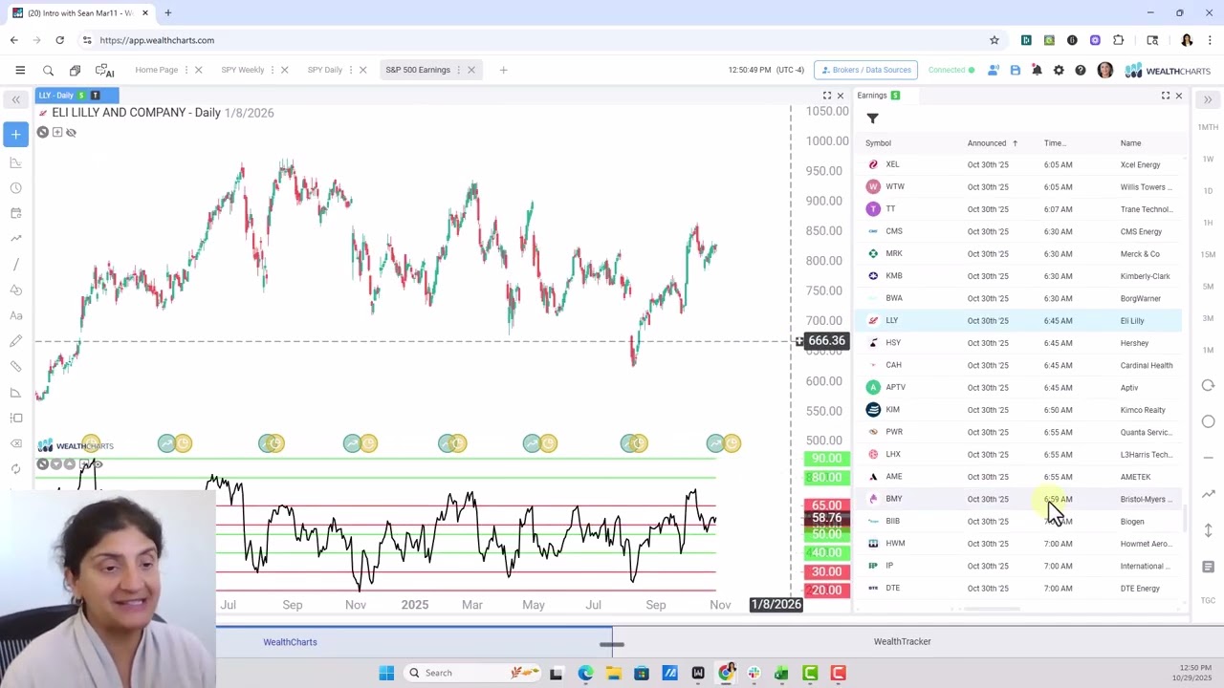This screenshot has height=688, width=1224.
Task: Switch to the SPY Daily tab
Action: 325,70
